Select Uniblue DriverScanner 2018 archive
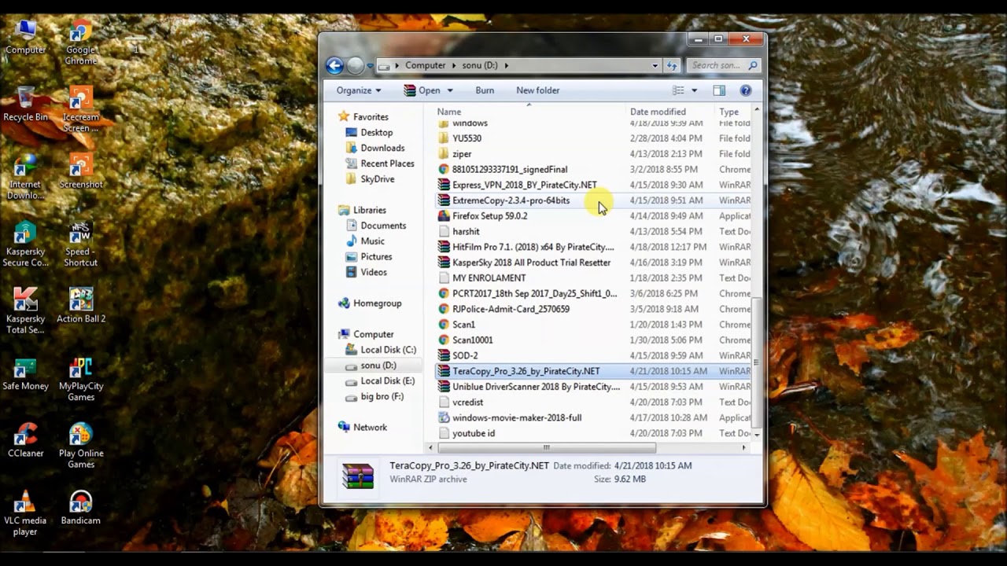Viewport: 1007px width, 566px height. click(537, 387)
